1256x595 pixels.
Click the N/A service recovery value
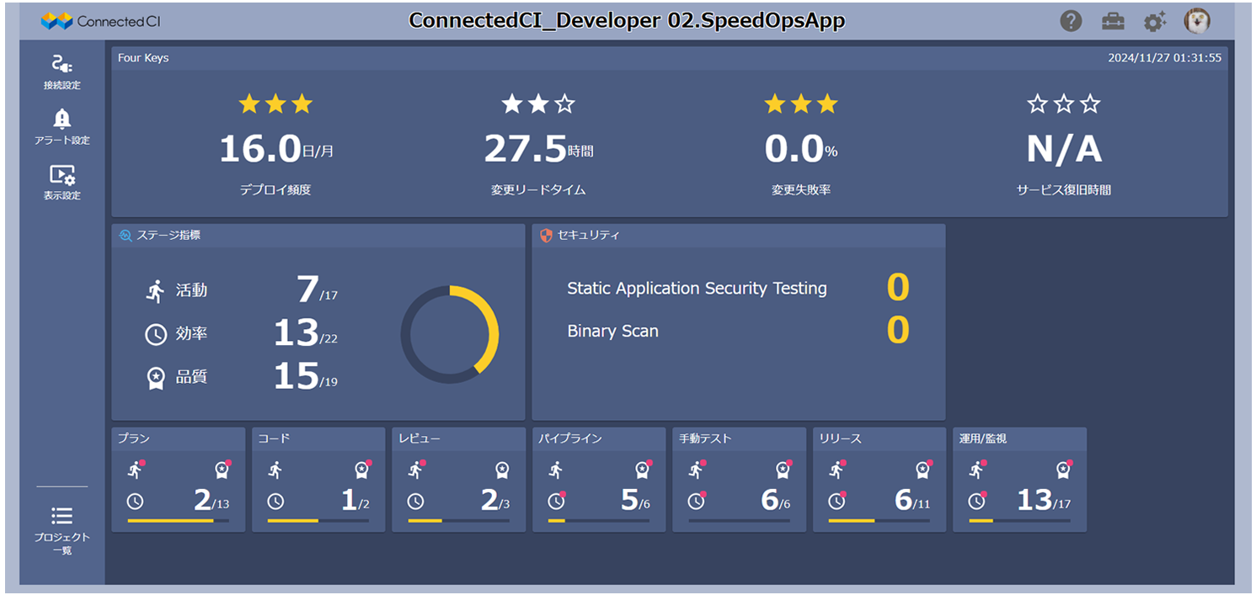coord(1064,150)
